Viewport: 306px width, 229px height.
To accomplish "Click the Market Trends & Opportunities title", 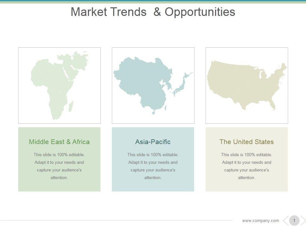I will [x=153, y=12].
